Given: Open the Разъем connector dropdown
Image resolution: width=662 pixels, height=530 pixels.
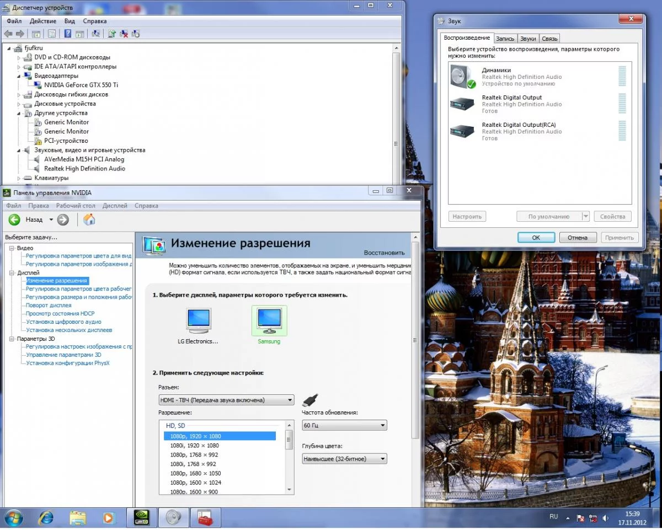Looking at the screenshot, I should pyautogui.click(x=226, y=400).
